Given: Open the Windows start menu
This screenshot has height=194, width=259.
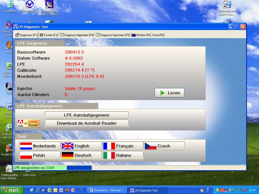Looking at the screenshot, I should (12, 190).
